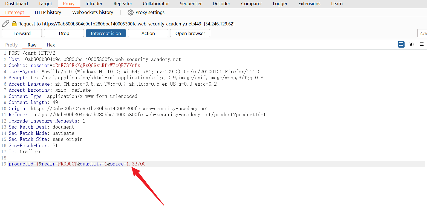Forward the intercepted request
This screenshot has width=427, height=218.
[x=22, y=33]
